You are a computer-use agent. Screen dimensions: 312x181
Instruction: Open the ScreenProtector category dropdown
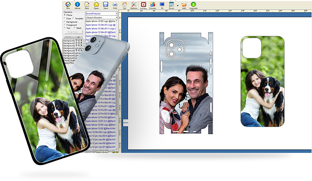(116, 13)
